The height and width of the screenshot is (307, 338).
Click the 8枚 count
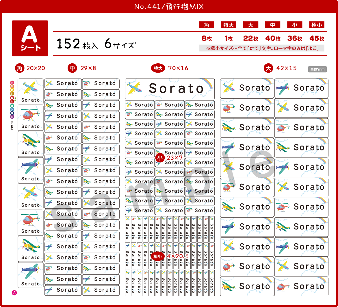pyautogui.click(x=207, y=38)
